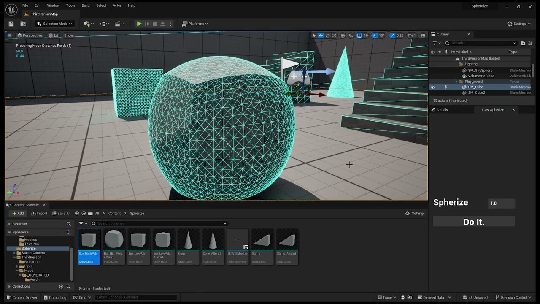
Task: Open the Derived Data dropdown
Action: pyautogui.click(x=434, y=297)
